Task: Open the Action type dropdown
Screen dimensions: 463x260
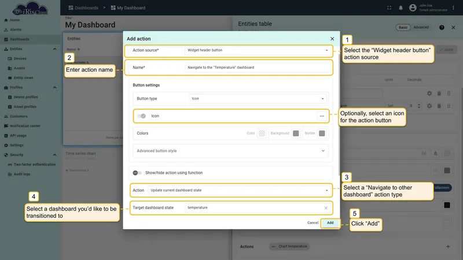Action: click(x=239, y=191)
